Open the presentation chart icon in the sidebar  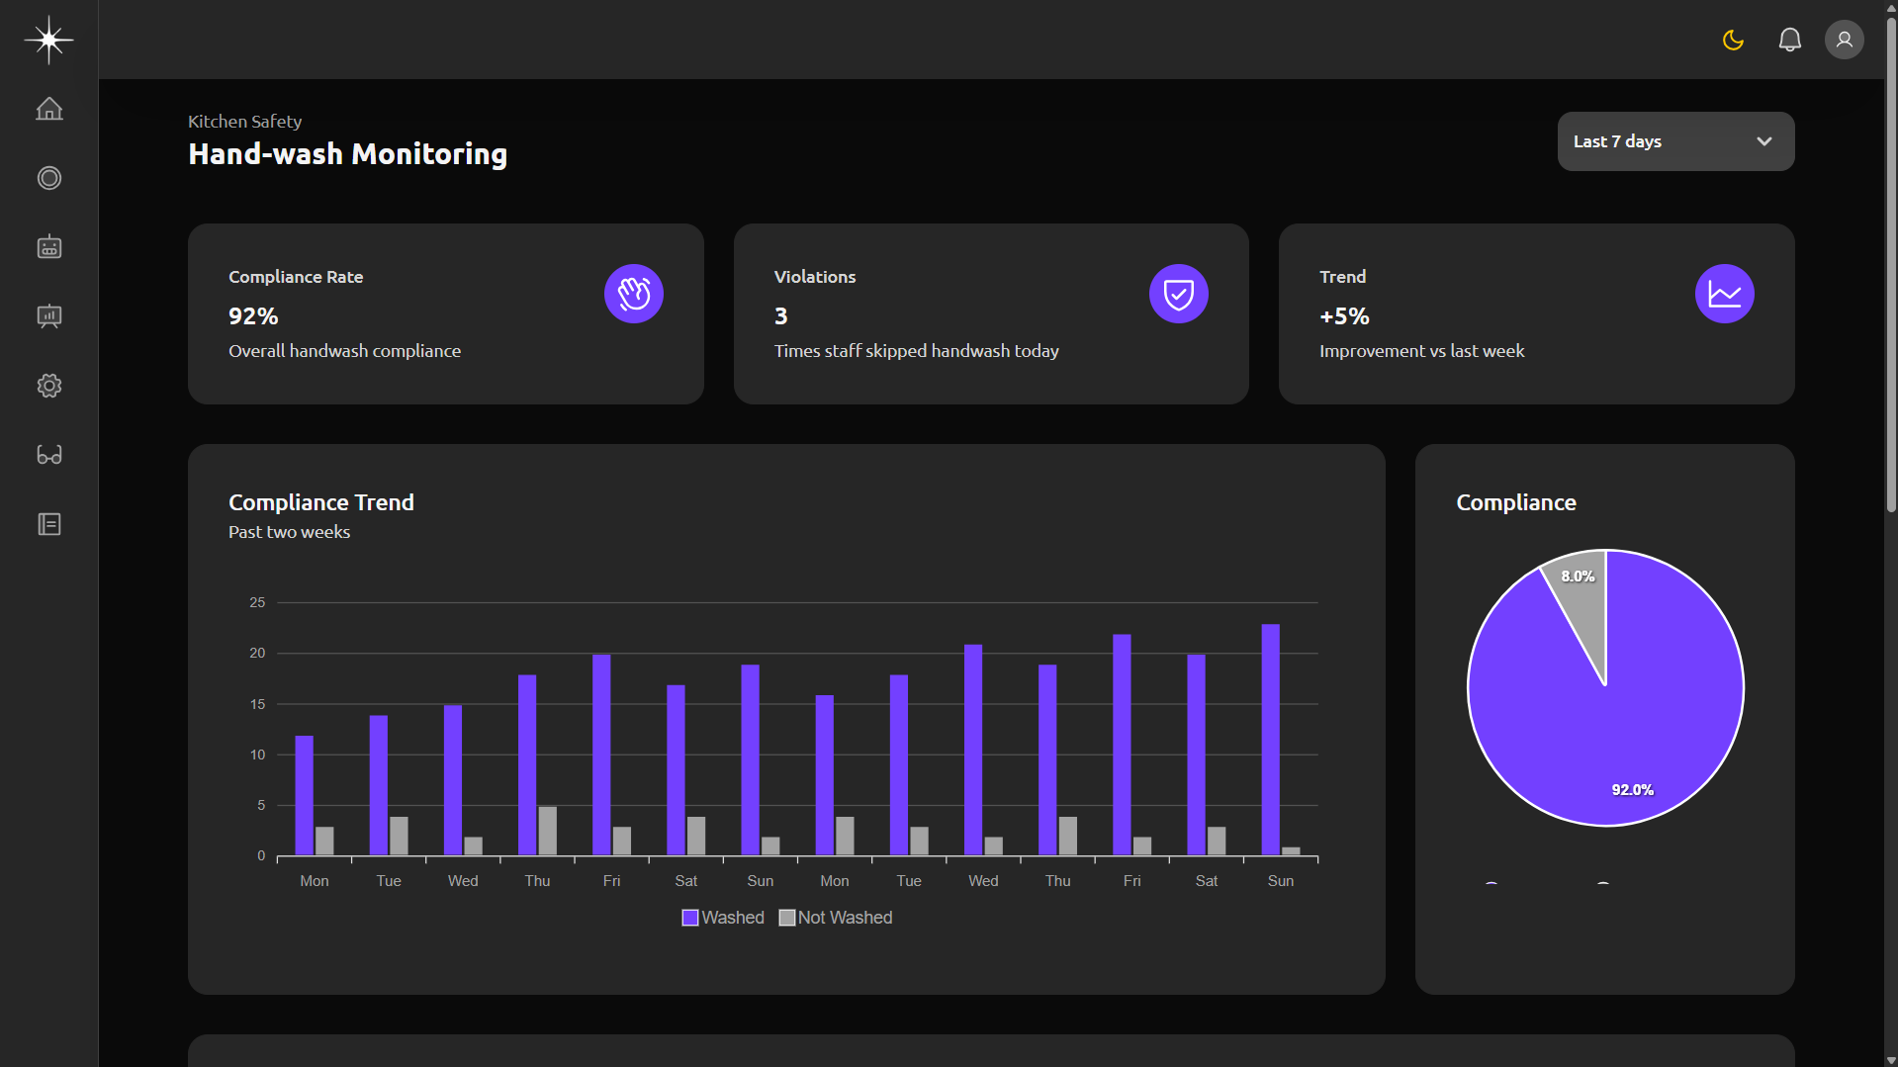[48, 316]
